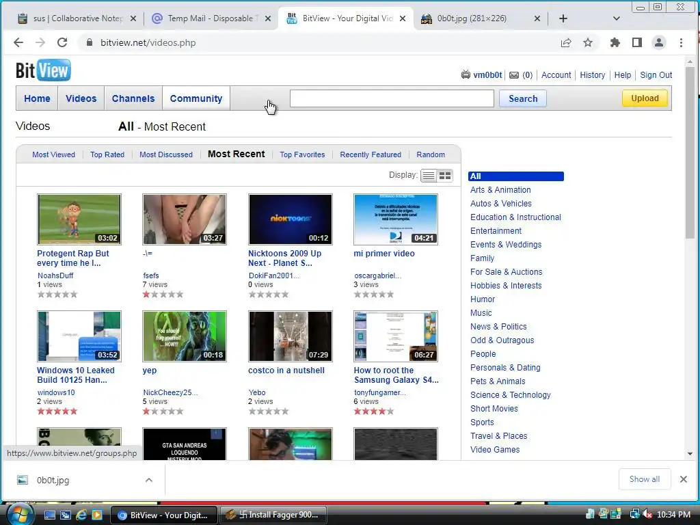Open the Channels navigation tab
The width and height of the screenshot is (700, 525).
point(133,98)
